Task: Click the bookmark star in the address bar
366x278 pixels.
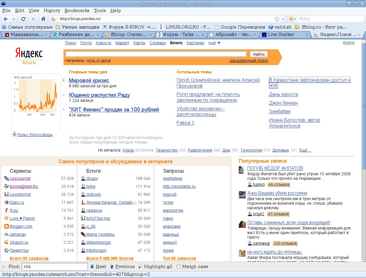Action: tap(277, 19)
